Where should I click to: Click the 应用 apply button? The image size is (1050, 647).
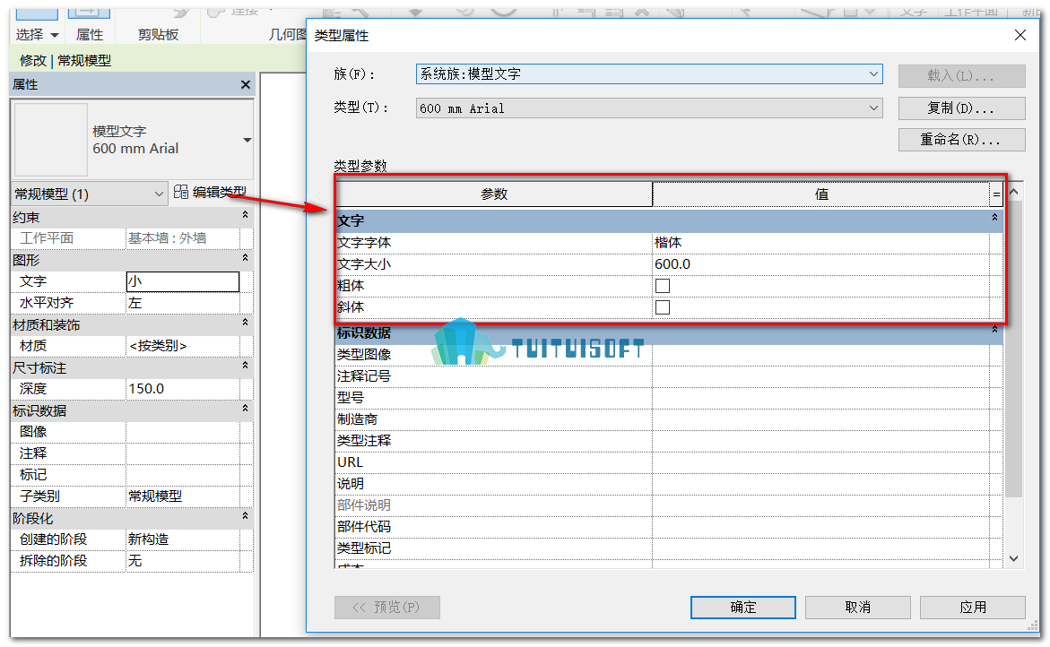(x=972, y=607)
